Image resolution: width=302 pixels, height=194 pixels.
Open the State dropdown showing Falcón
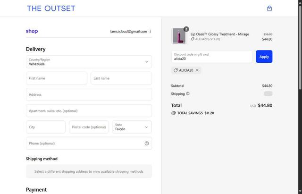(132, 127)
